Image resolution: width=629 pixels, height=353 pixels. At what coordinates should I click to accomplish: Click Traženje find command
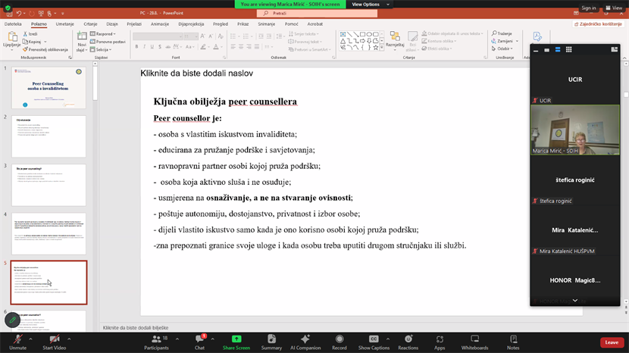(x=502, y=33)
